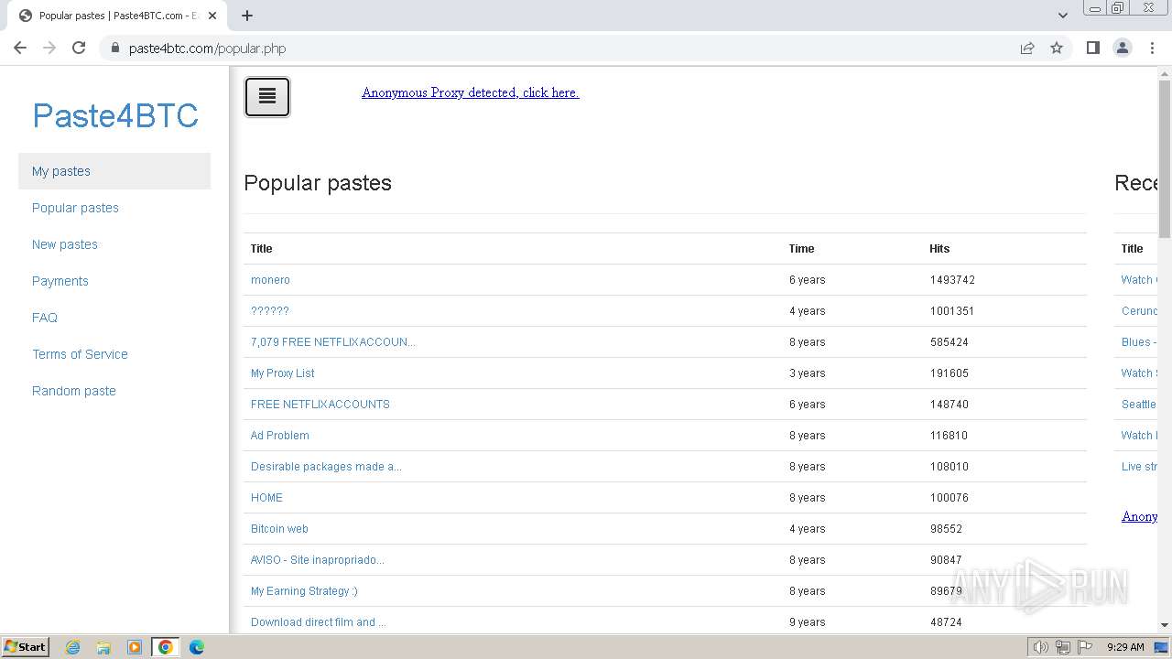Click the vertical page scrollbar thumb

click(1165, 160)
